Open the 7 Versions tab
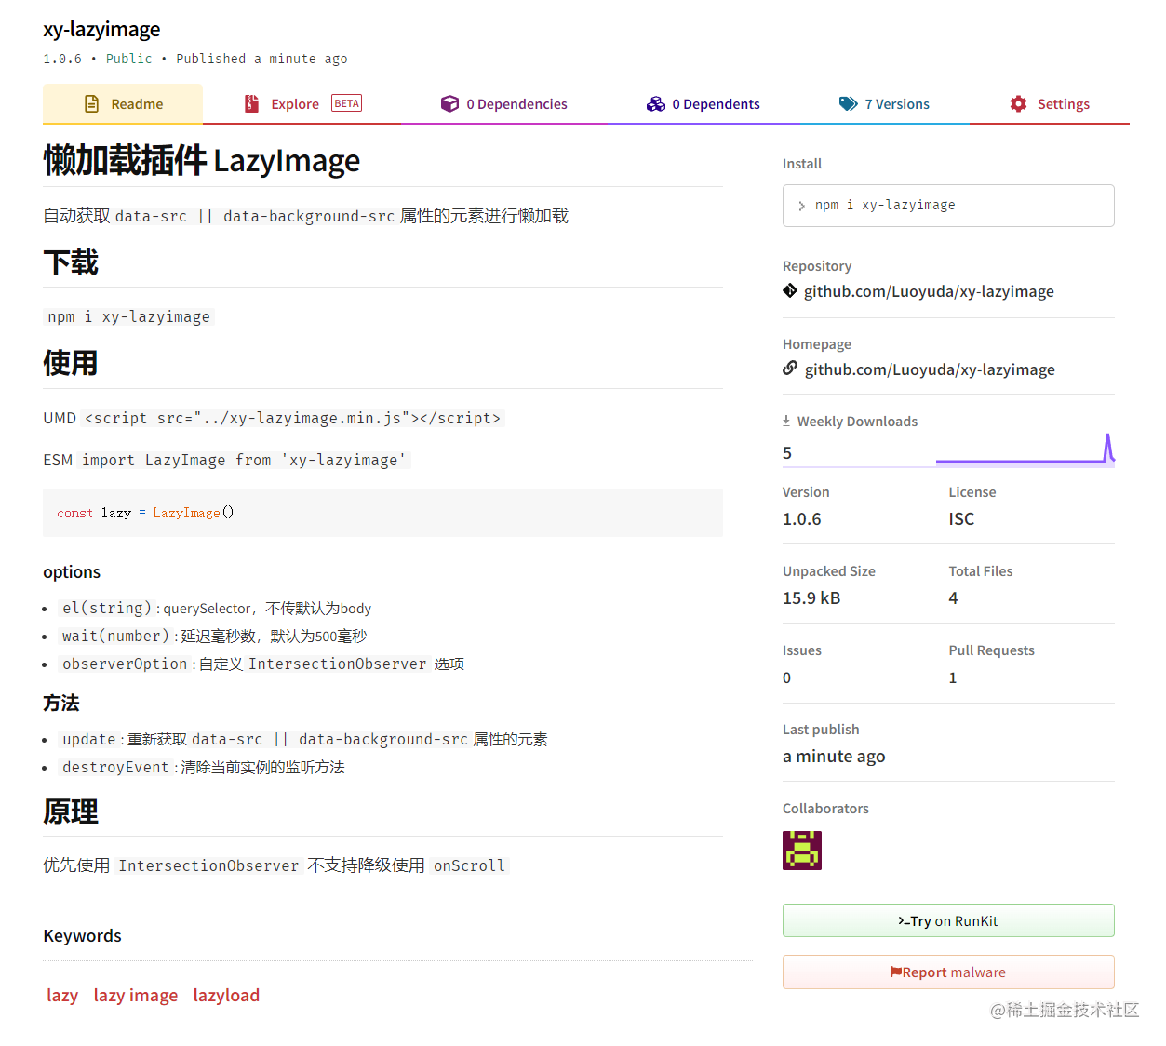This screenshot has width=1166, height=1046. coord(884,104)
